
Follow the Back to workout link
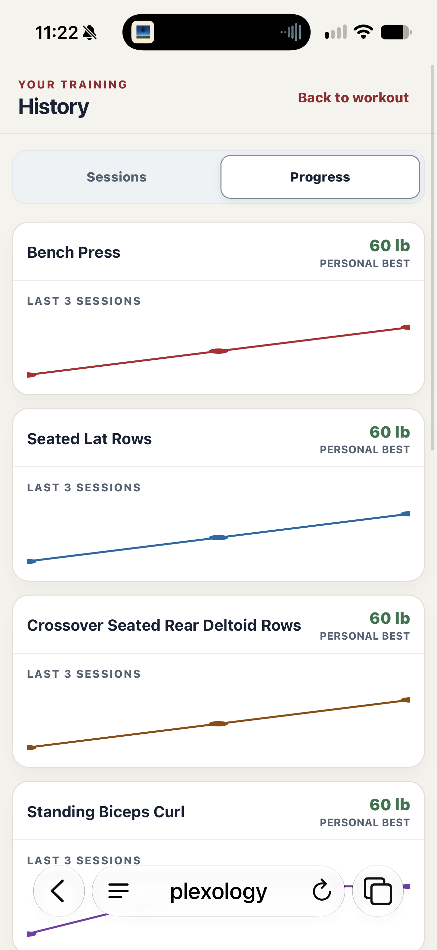[x=353, y=98]
